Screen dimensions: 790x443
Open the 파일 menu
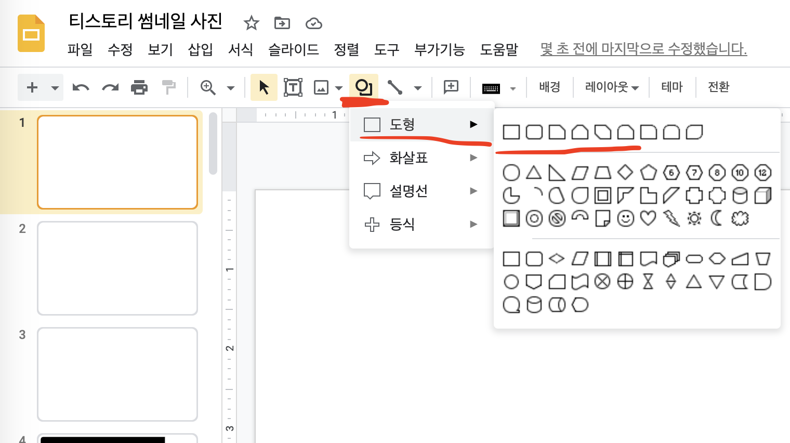(80, 49)
